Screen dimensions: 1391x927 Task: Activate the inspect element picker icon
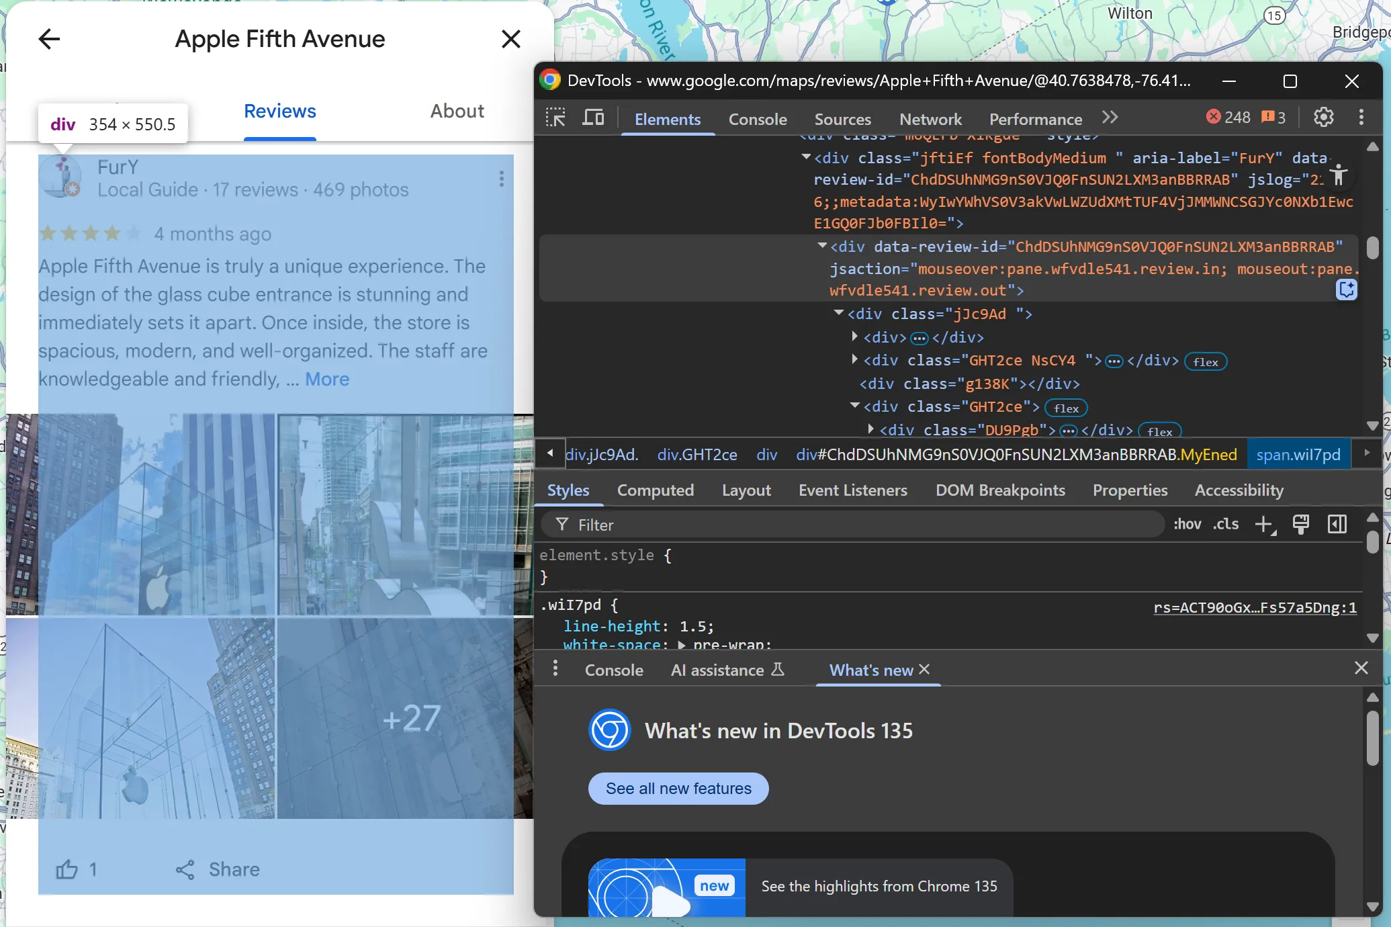click(x=555, y=118)
